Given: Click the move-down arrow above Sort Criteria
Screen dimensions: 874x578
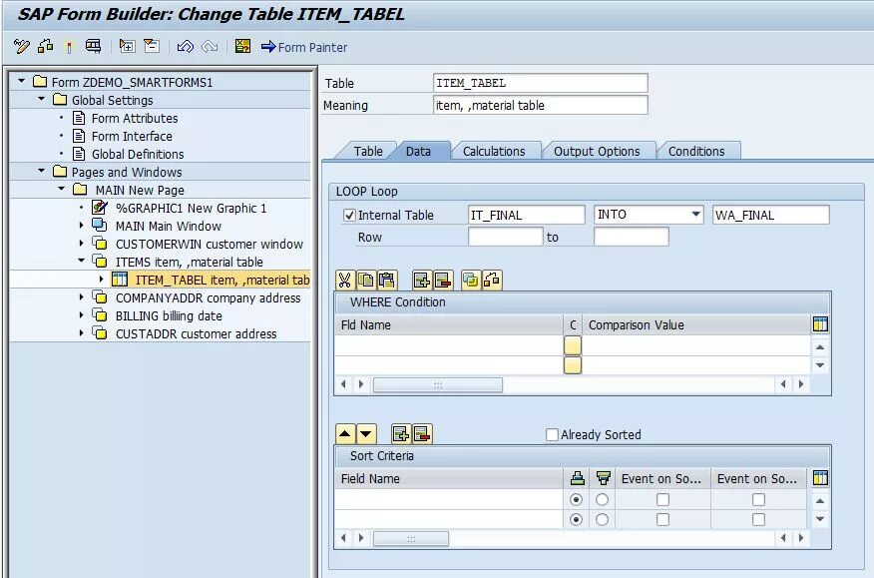Looking at the screenshot, I should pos(366,433).
